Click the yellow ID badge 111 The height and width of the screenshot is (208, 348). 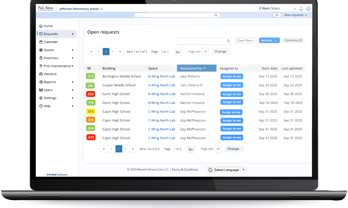[90, 112]
